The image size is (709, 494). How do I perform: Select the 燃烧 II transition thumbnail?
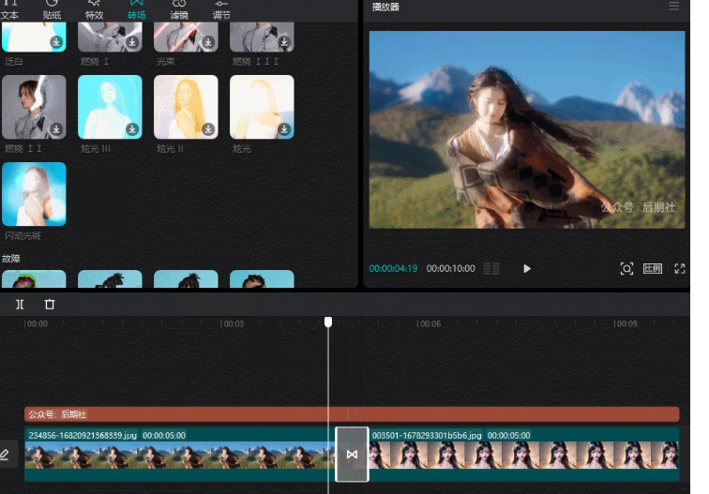[34, 107]
